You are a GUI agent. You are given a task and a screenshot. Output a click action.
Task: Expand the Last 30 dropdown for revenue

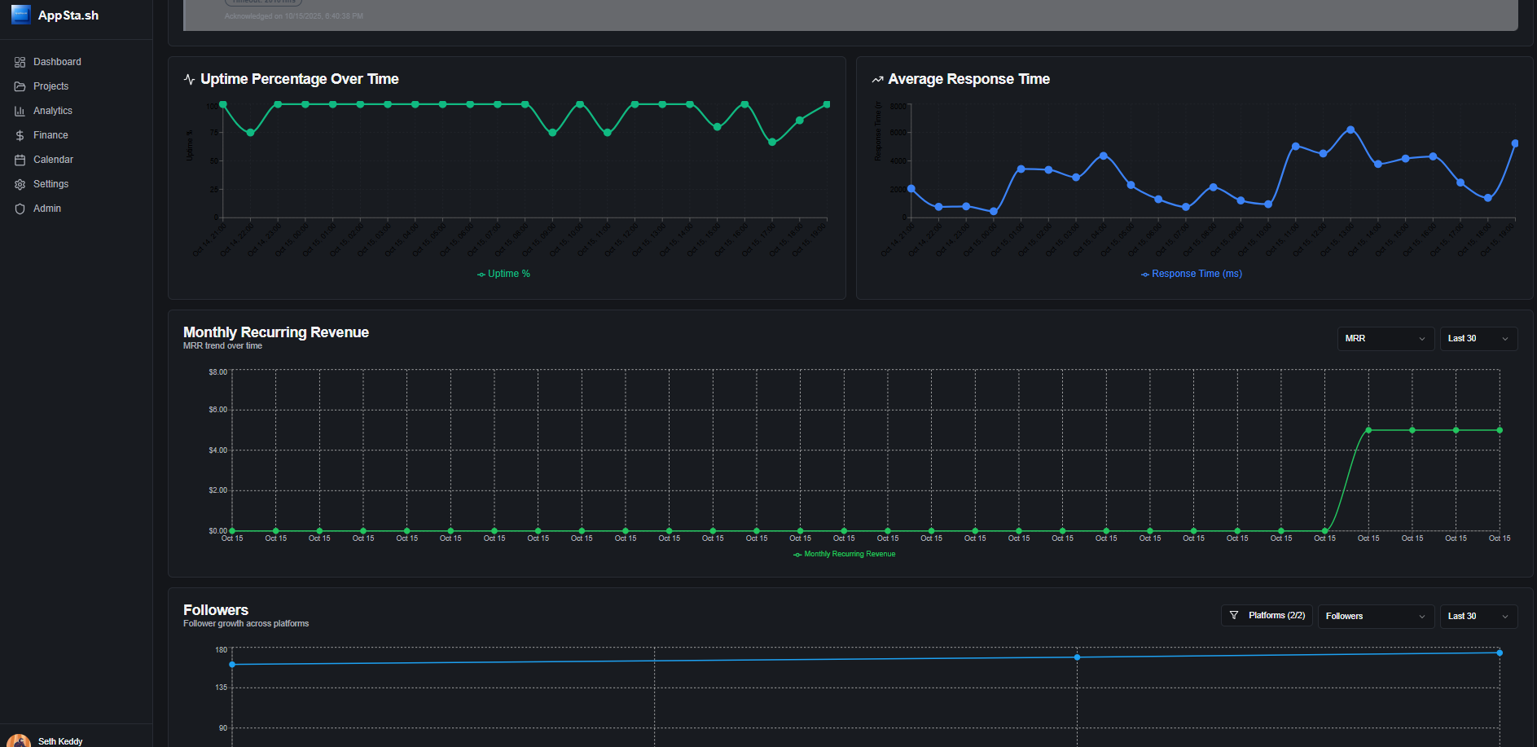pyautogui.click(x=1478, y=339)
